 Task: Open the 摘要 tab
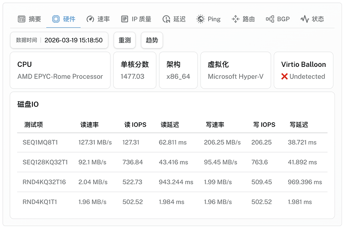point(29,19)
